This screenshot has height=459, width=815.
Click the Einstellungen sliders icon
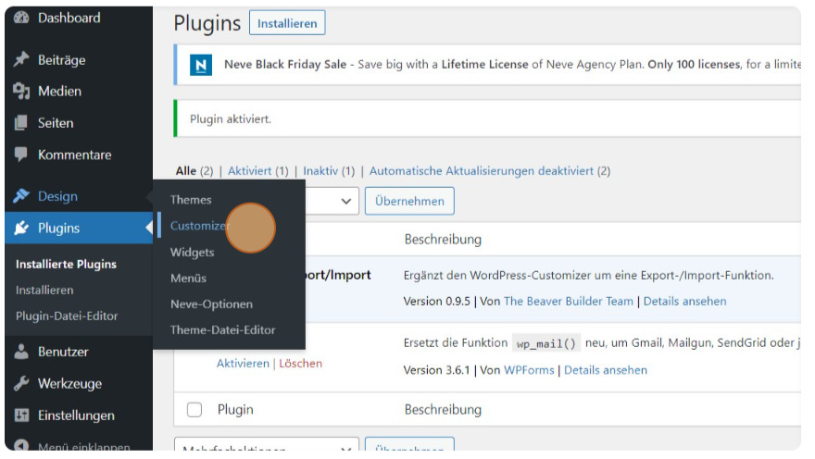(x=21, y=416)
